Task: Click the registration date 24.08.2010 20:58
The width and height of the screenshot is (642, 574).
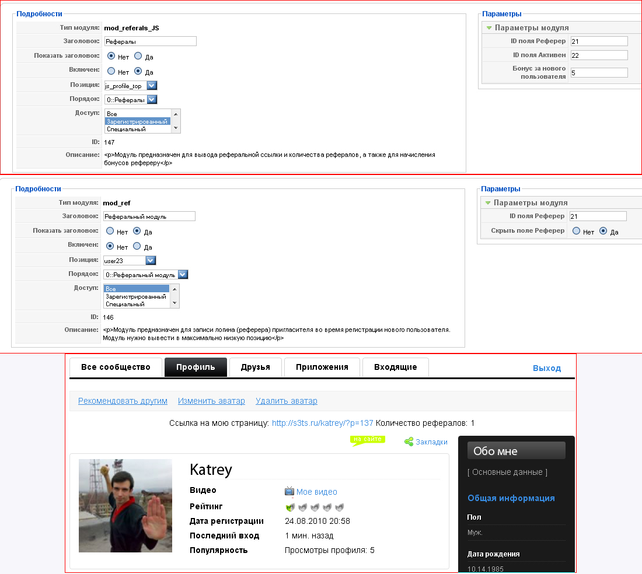Action: click(317, 521)
